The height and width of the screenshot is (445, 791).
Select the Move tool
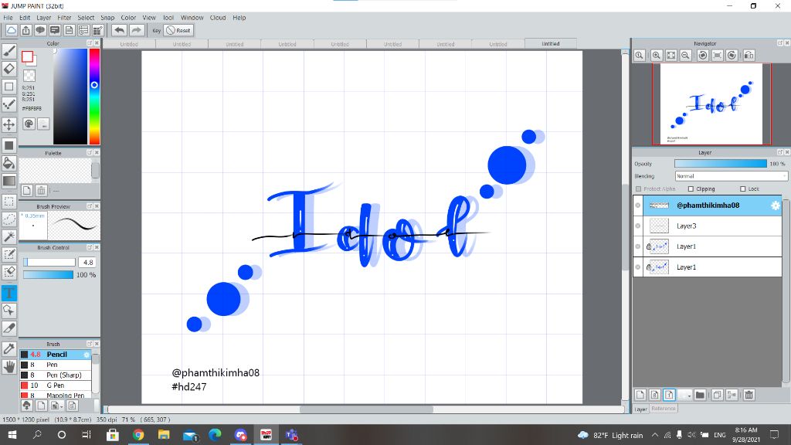pos(9,124)
